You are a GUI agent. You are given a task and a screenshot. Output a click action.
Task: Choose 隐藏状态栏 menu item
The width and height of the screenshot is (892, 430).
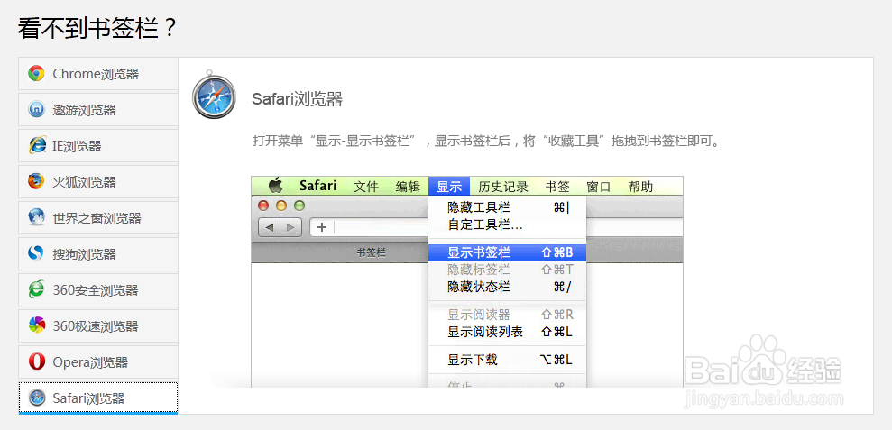pyautogui.click(x=507, y=287)
